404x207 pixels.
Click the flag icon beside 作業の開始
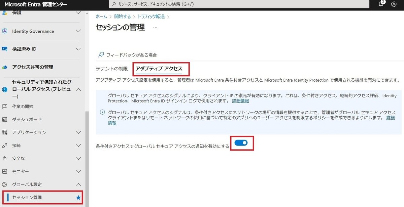click(x=5, y=106)
